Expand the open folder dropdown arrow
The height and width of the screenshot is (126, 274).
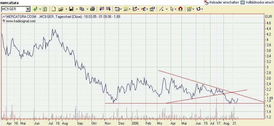tap(66, 9)
